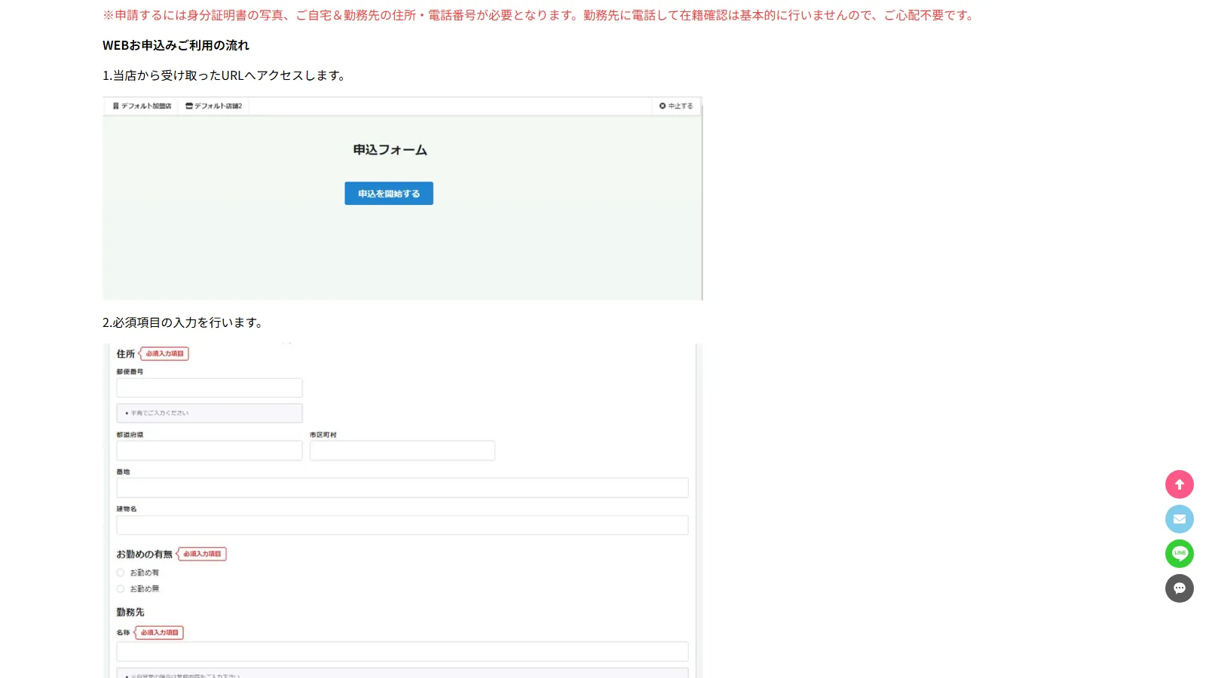Click the pink scroll-to-top arrow button
The height and width of the screenshot is (678, 1206).
[1180, 484]
